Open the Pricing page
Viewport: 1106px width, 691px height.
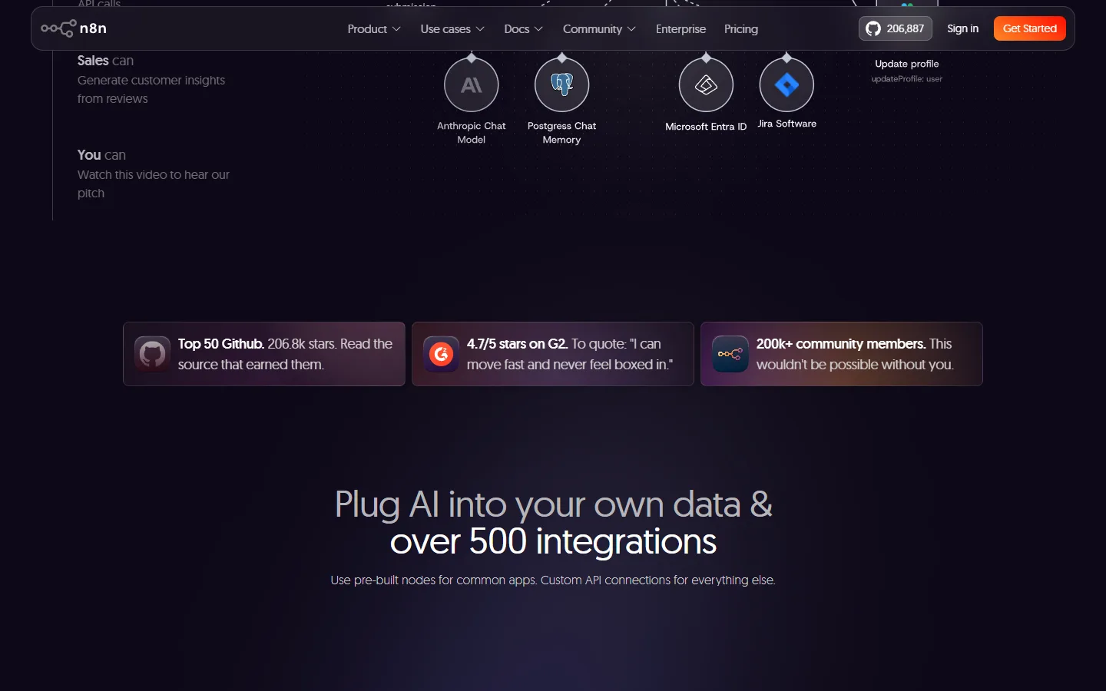[741, 29]
